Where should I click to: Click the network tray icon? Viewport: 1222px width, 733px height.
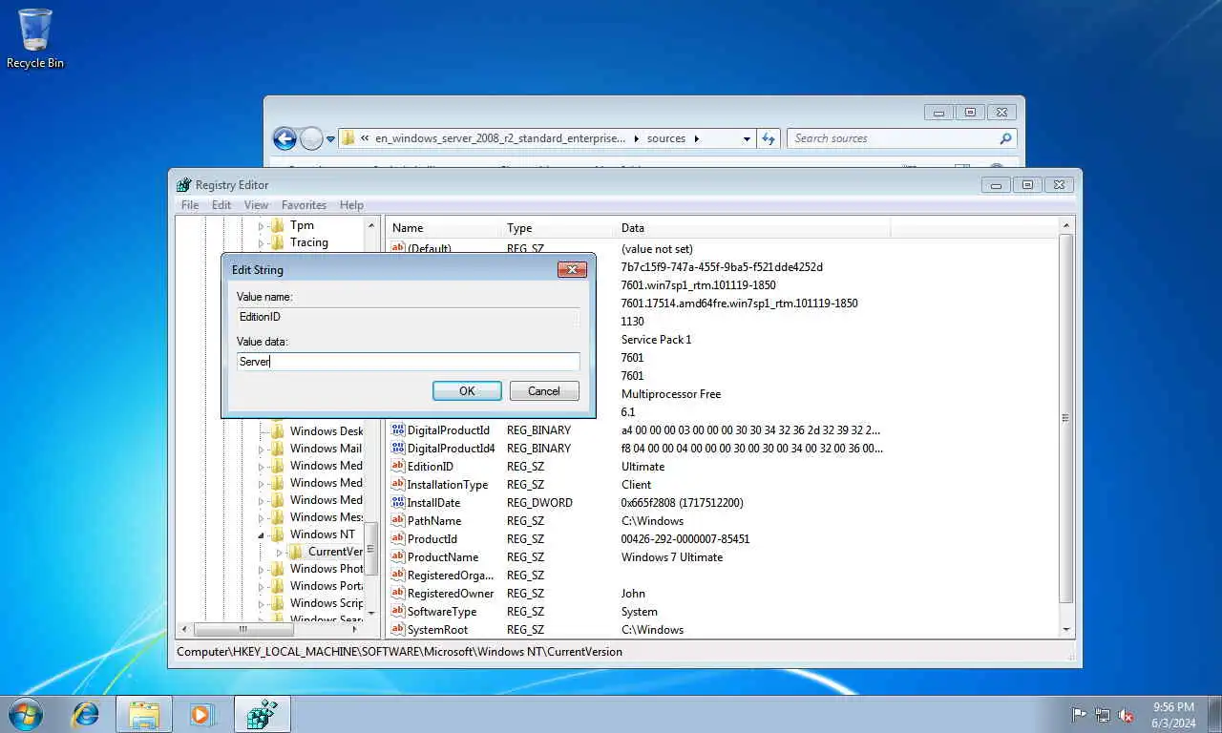point(1103,715)
